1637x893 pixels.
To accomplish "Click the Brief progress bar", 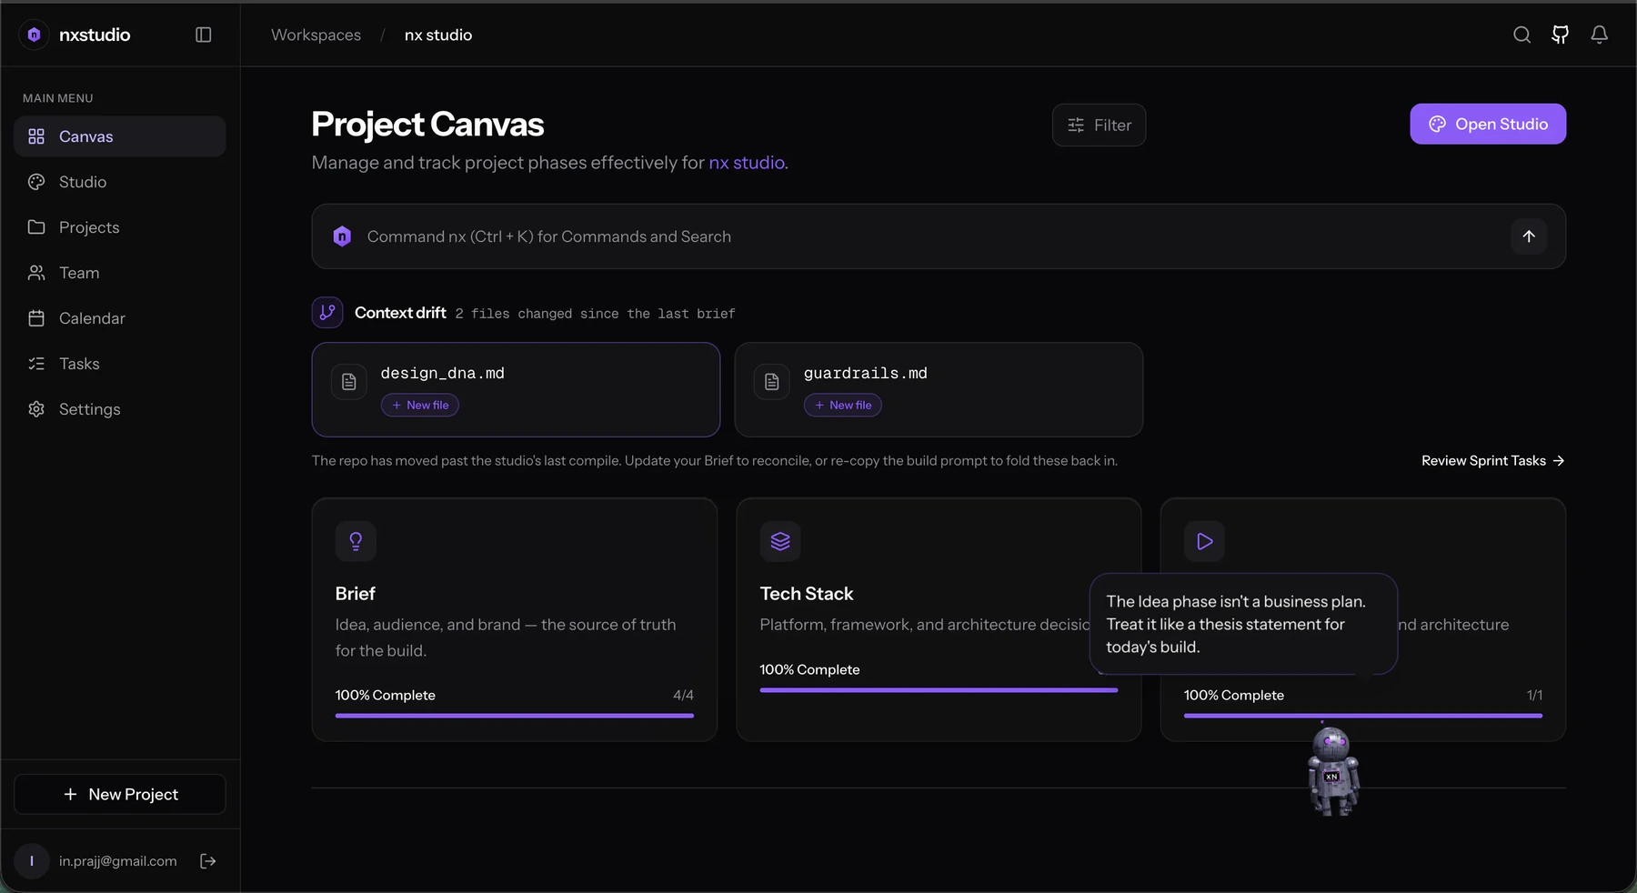I will click(x=515, y=716).
